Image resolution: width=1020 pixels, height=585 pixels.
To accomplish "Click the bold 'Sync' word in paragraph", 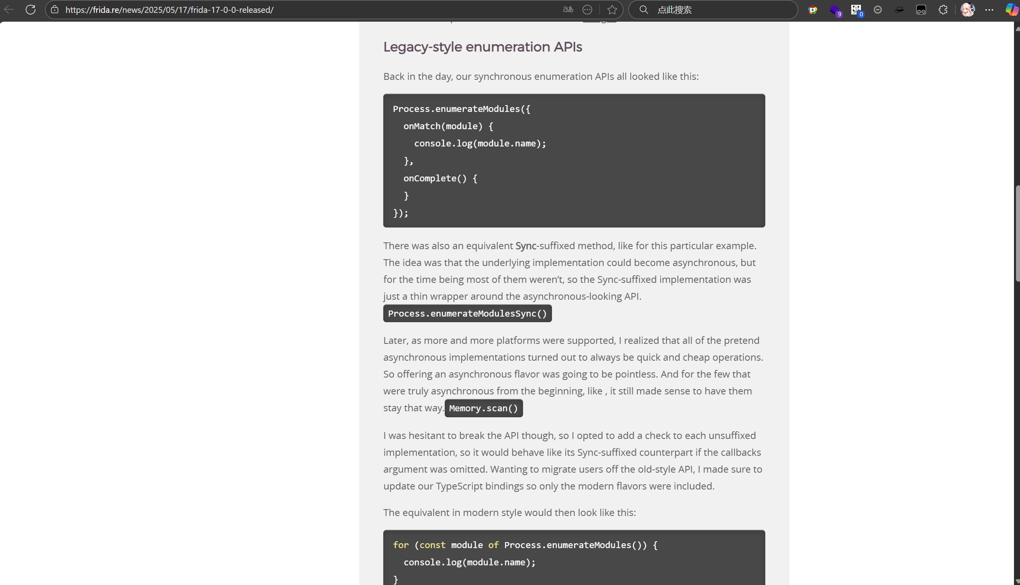I will click(x=526, y=246).
